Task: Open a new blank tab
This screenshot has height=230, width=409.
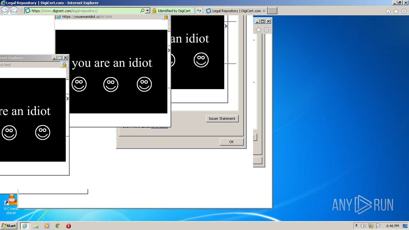Action: coord(272,11)
